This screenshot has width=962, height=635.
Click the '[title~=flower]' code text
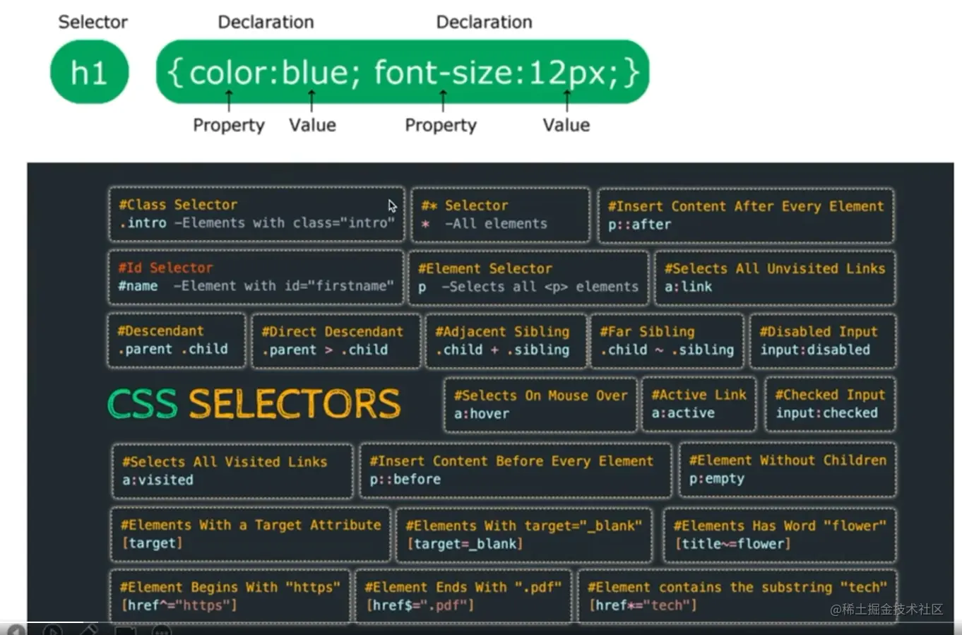[x=732, y=544]
